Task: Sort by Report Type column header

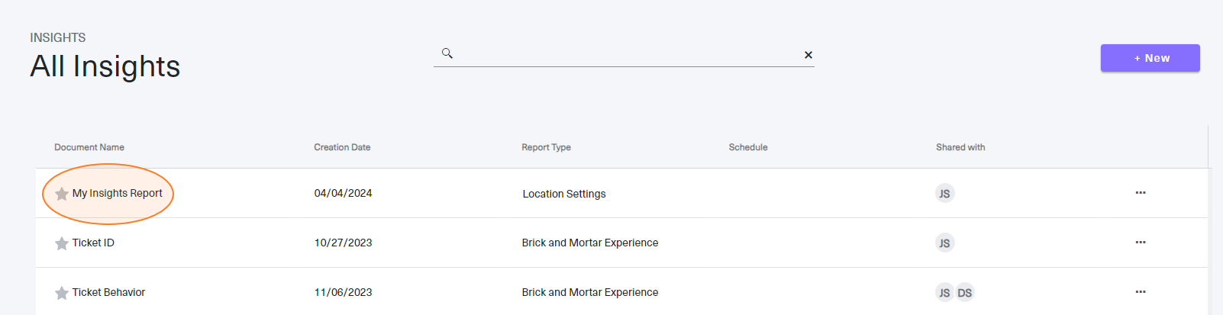Action: coord(546,147)
